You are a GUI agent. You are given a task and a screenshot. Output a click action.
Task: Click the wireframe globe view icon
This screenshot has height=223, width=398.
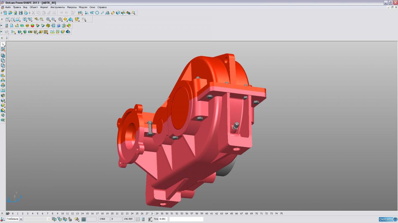click(60, 19)
